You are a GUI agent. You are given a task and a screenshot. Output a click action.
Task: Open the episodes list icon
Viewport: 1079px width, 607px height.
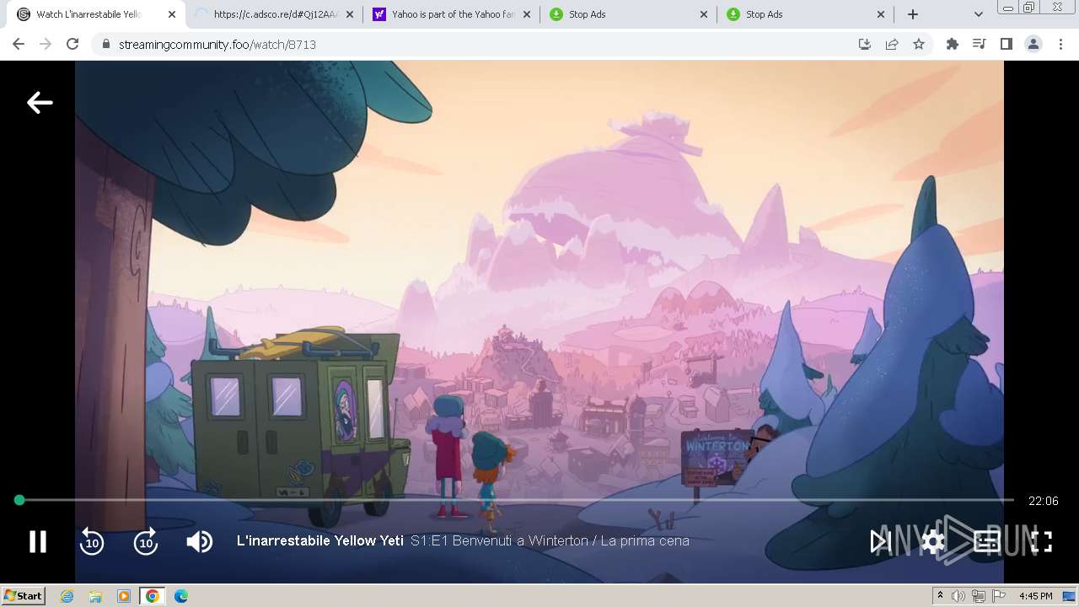987,541
